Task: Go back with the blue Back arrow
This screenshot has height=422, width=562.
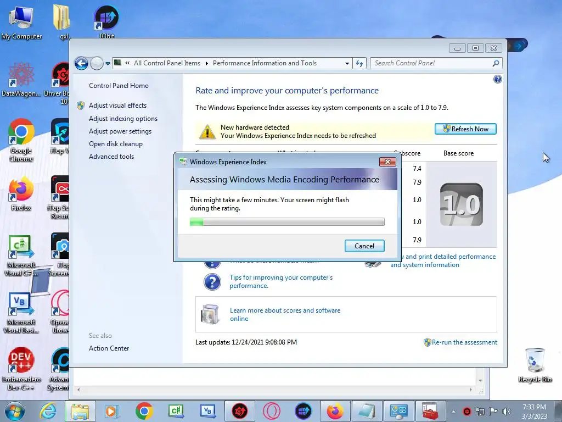Action: pyautogui.click(x=82, y=64)
